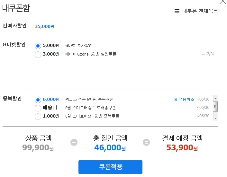Pick the 배송비 무료배송쿠폰 radio option
The image size is (227, 177).
tap(38, 108)
